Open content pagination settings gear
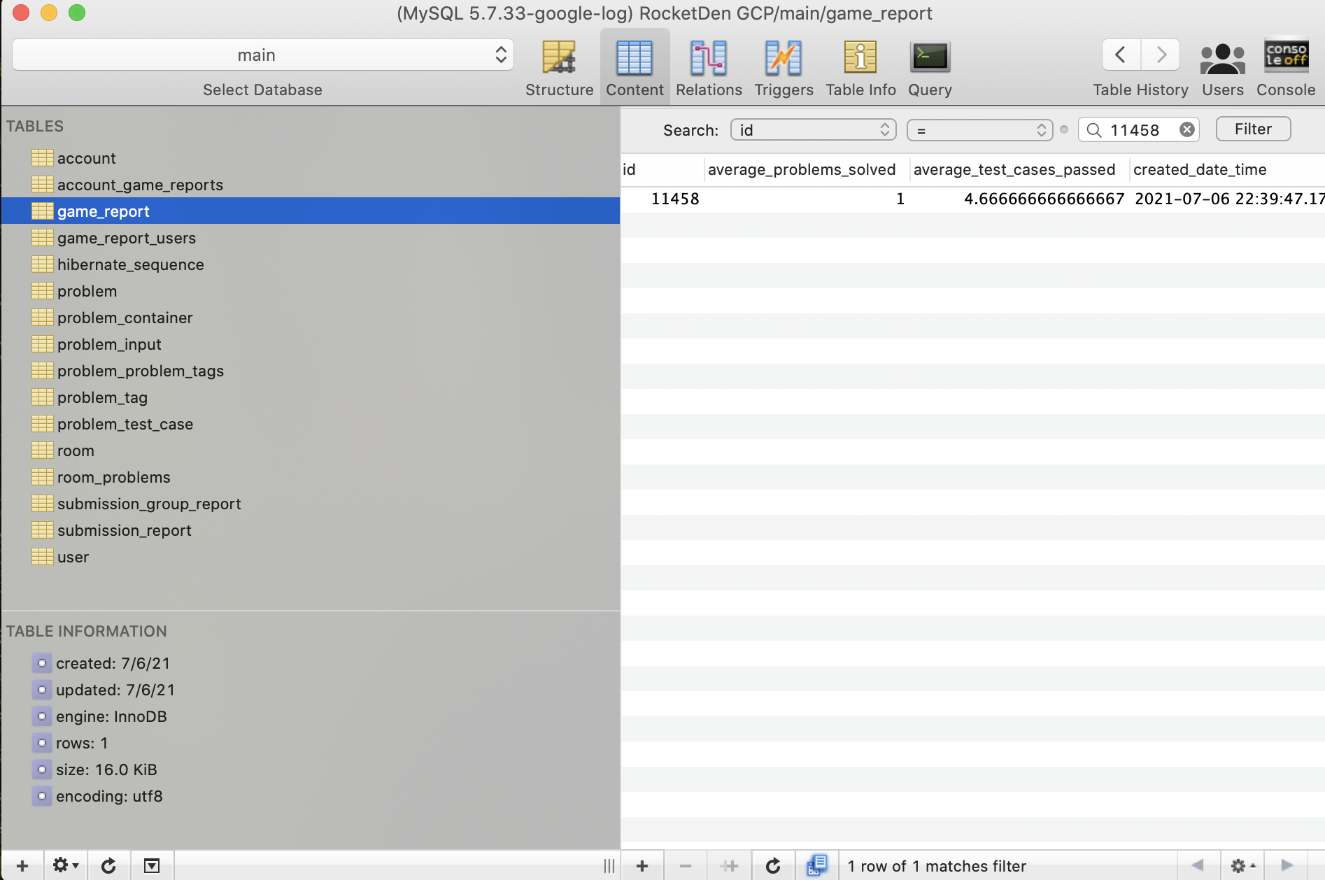This screenshot has width=1325, height=880. coord(1242,865)
